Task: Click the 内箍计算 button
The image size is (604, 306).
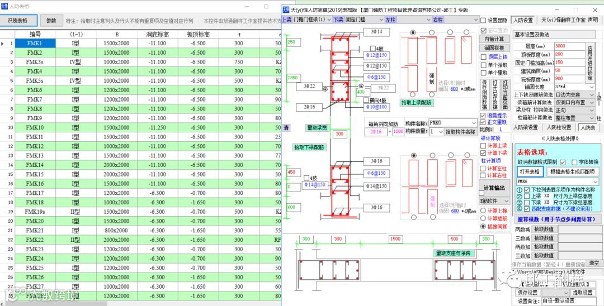Action: [494, 39]
